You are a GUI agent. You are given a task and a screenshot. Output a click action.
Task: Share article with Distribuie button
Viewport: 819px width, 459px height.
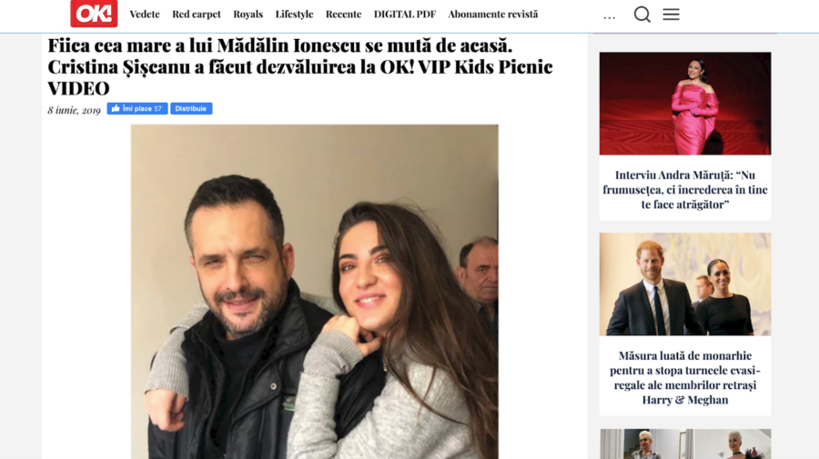coord(191,108)
